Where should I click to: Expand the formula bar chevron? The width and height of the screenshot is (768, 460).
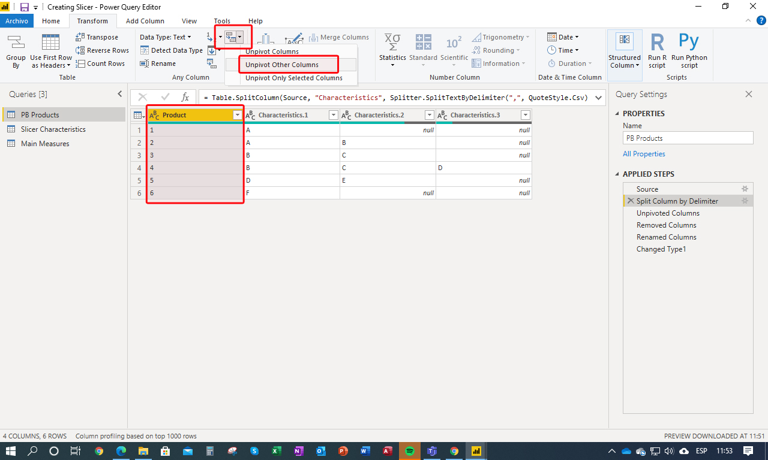tap(598, 97)
